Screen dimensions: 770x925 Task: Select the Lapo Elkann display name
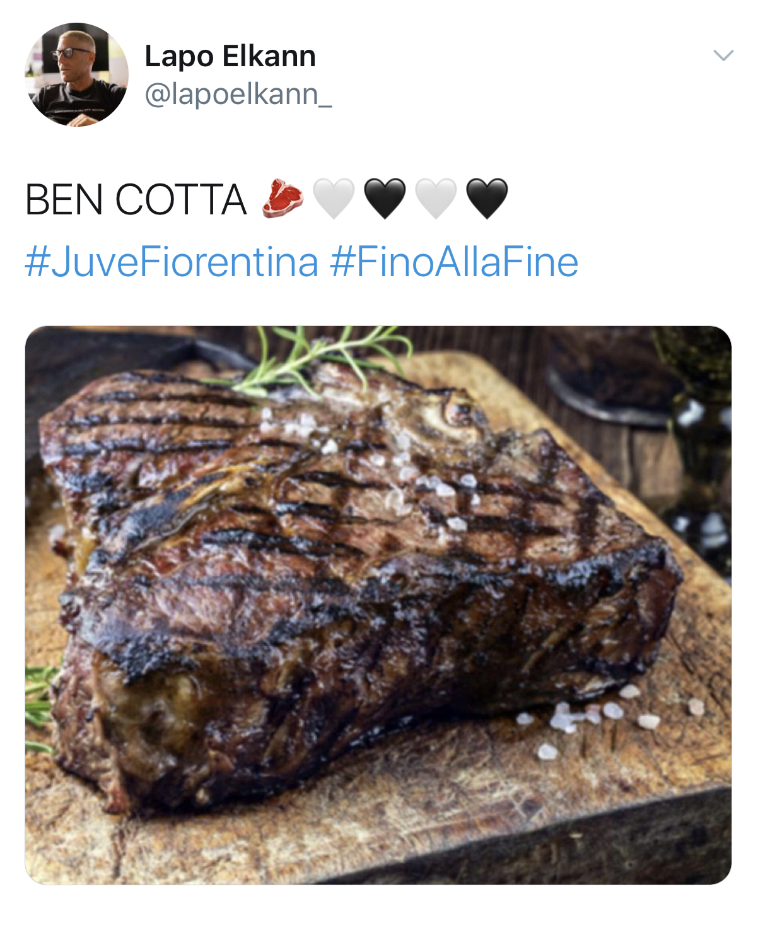(x=230, y=57)
